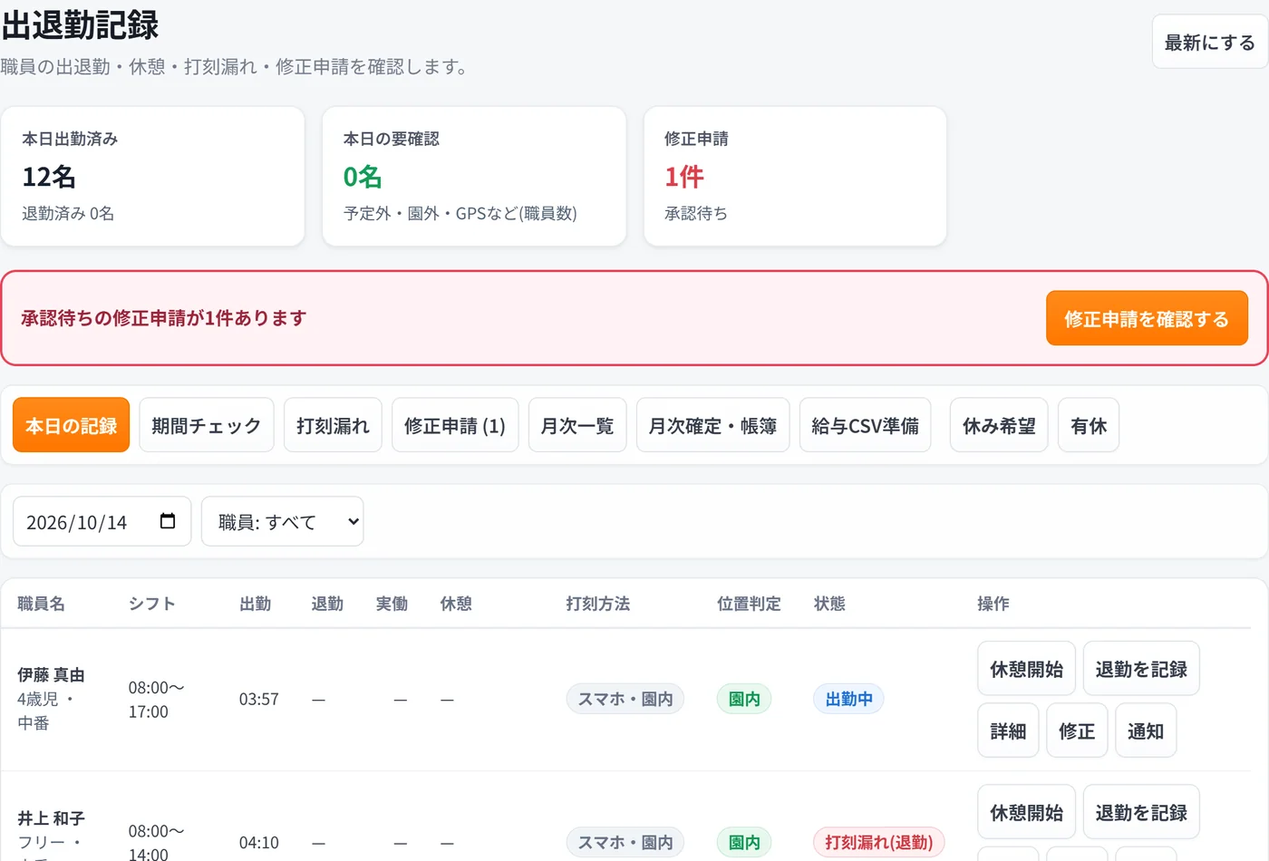Open 詳細 for 伊藤 真由
This screenshot has height=861, width=1269.
click(x=1008, y=730)
